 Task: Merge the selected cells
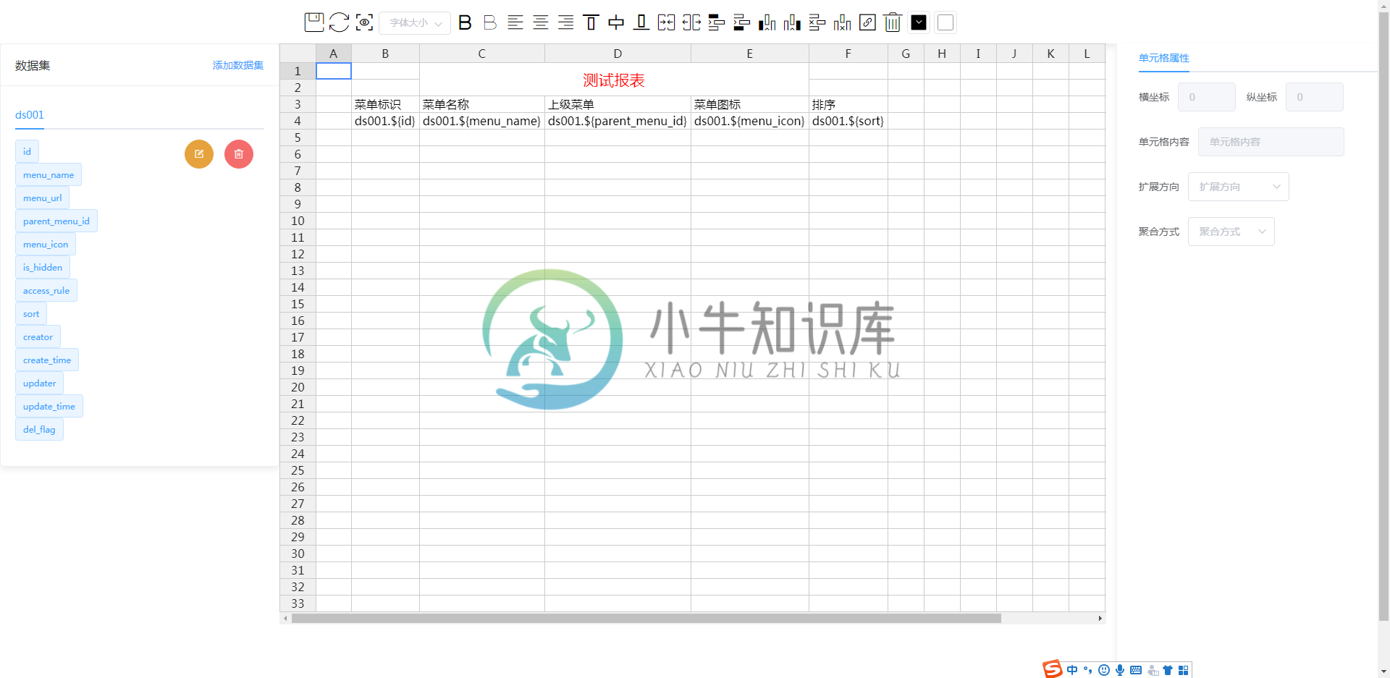pyautogui.click(x=666, y=22)
